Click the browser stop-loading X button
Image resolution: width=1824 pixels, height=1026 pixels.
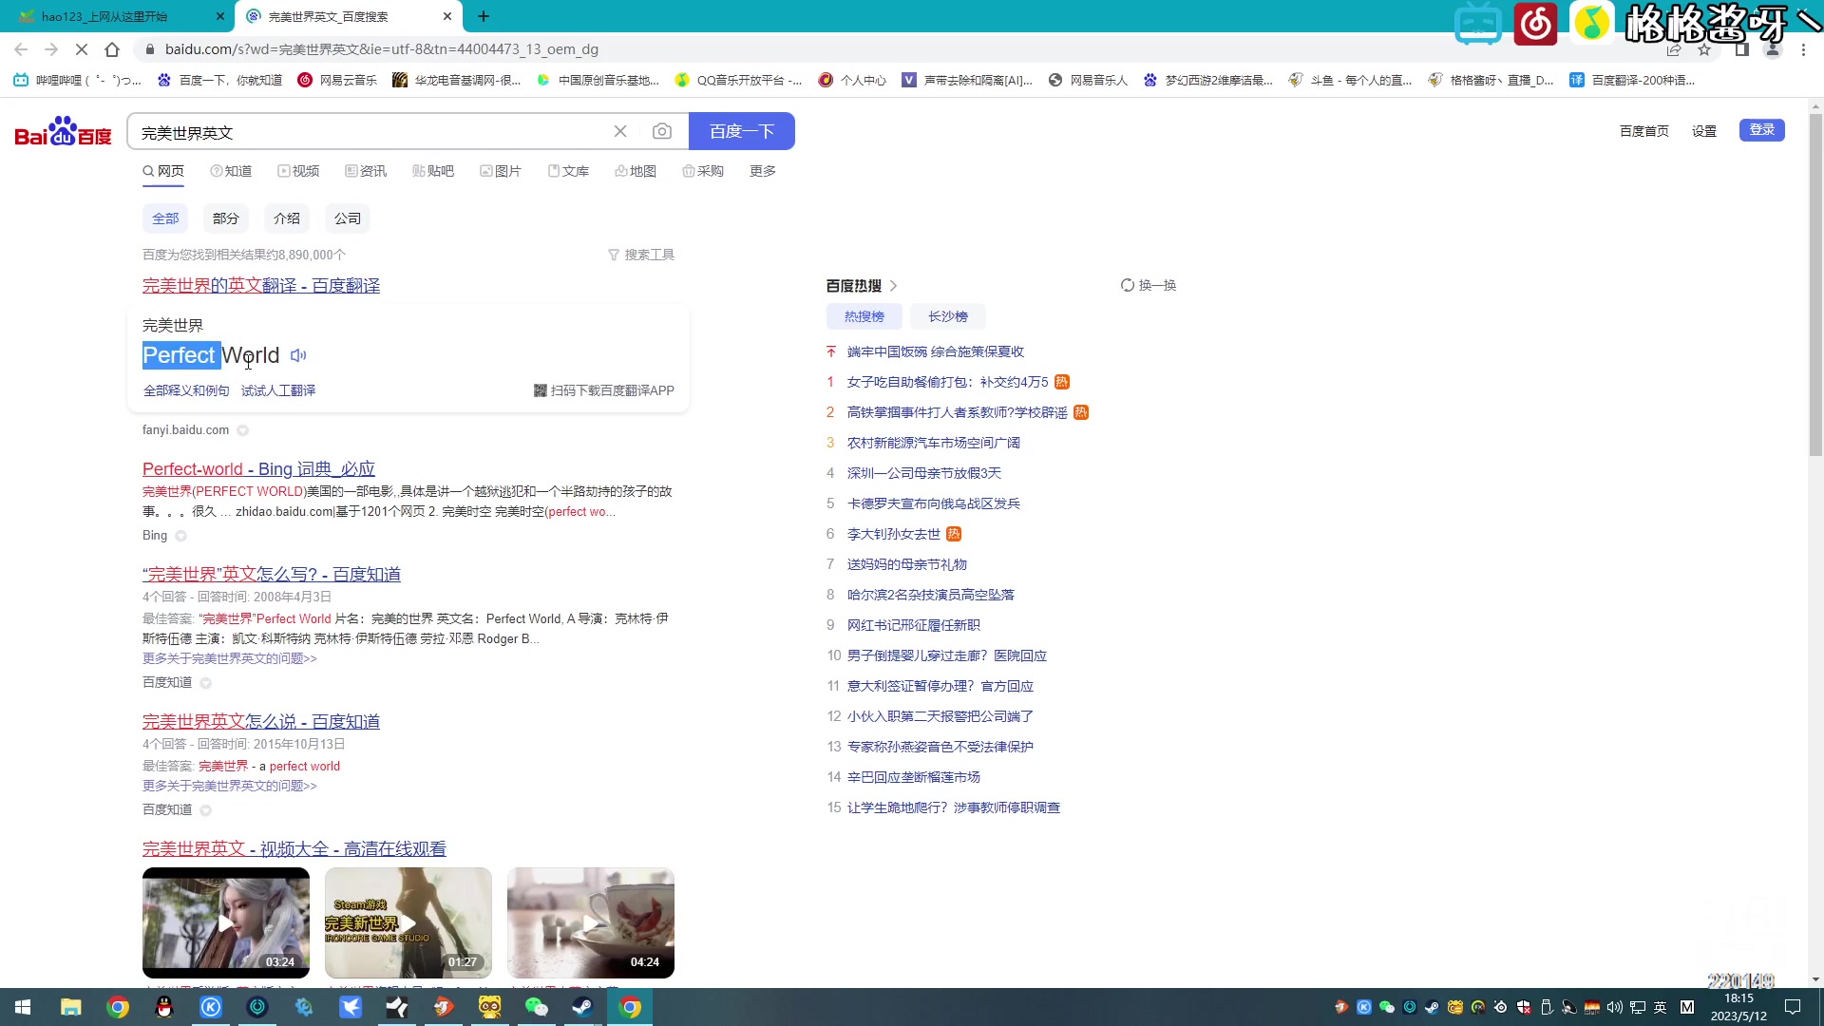(x=82, y=49)
